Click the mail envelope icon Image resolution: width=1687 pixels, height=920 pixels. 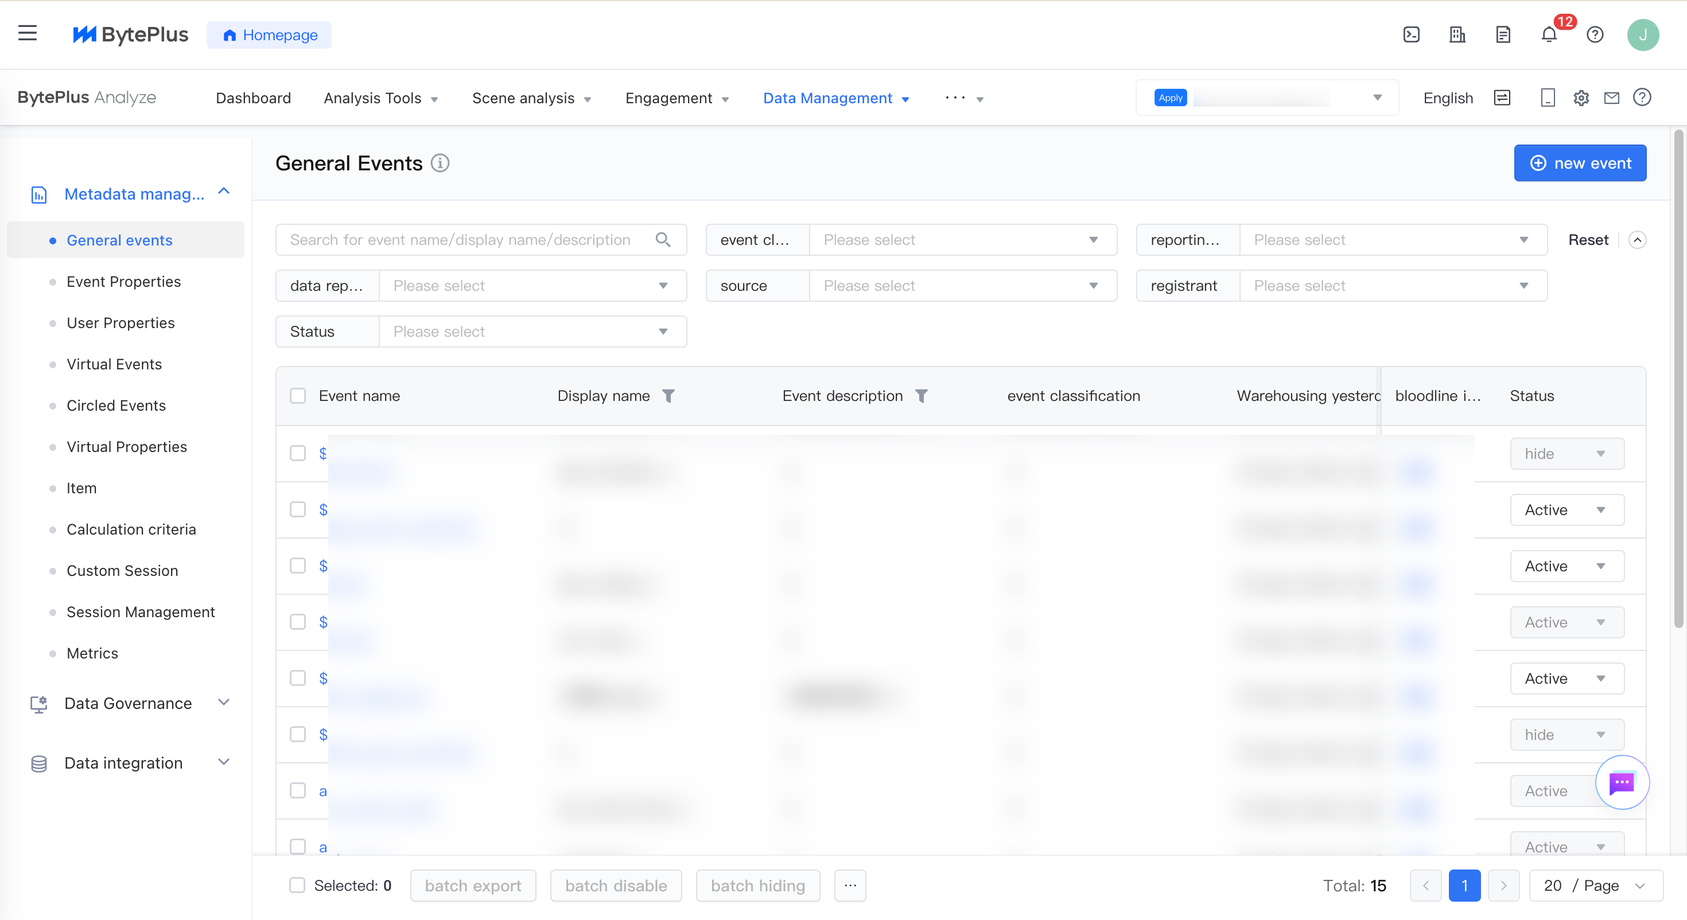[x=1612, y=98]
